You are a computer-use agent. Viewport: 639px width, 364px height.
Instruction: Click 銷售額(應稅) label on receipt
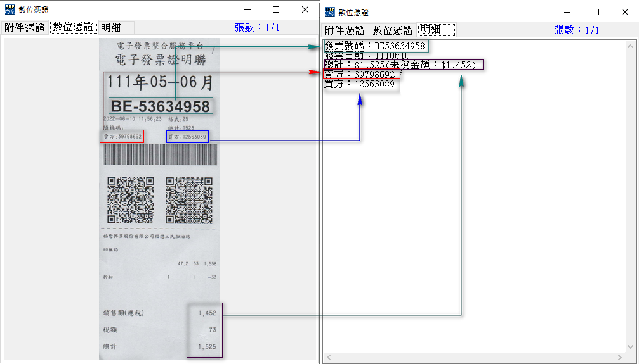coord(124,313)
